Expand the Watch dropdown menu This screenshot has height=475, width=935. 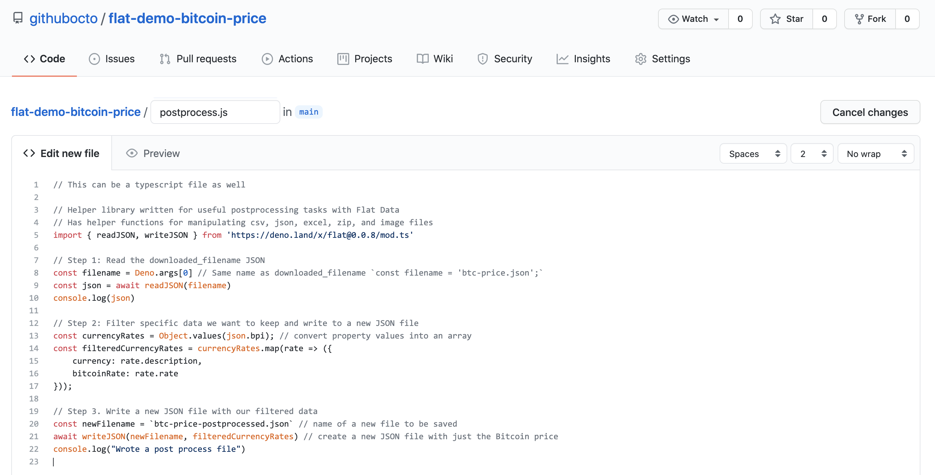pos(717,18)
